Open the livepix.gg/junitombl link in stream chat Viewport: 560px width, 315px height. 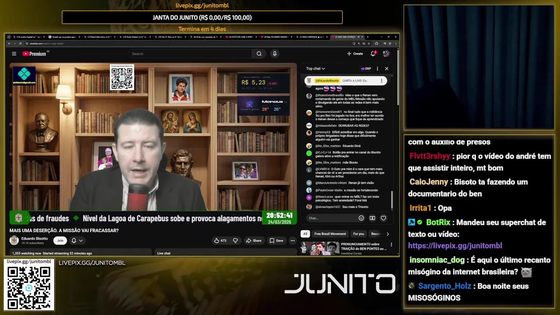(x=455, y=246)
